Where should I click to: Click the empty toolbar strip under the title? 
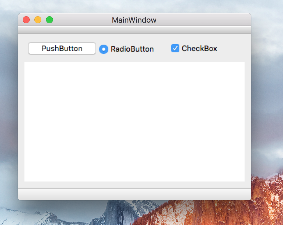[134, 30]
